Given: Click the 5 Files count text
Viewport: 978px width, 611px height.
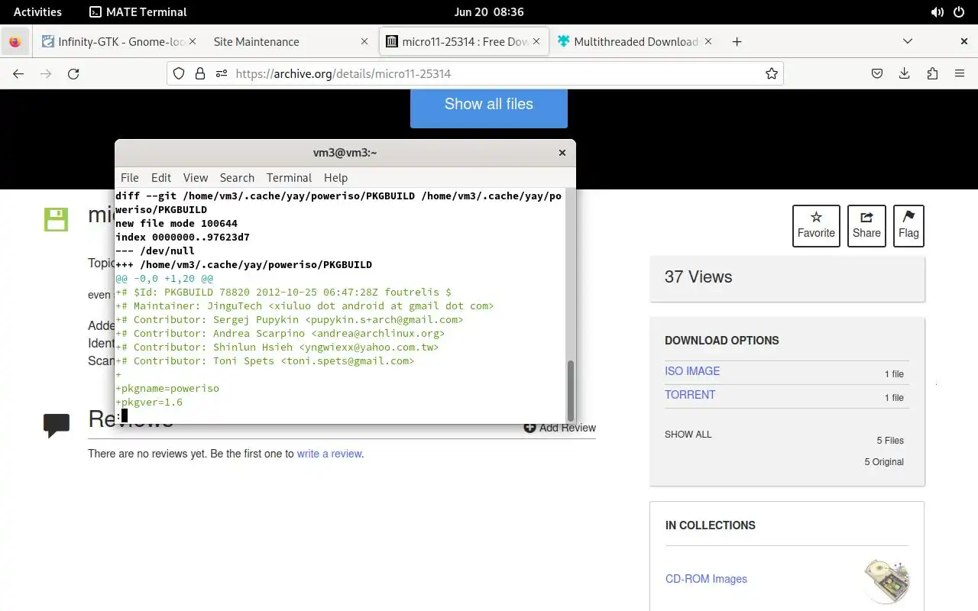Looking at the screenshot, I should point(890,441).
